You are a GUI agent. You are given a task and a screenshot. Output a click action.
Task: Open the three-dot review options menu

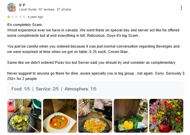(181, 8)
